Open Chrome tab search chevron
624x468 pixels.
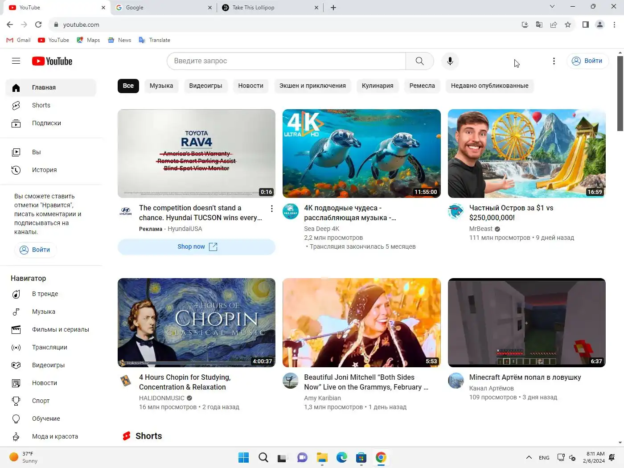click(x=552, y=7)
